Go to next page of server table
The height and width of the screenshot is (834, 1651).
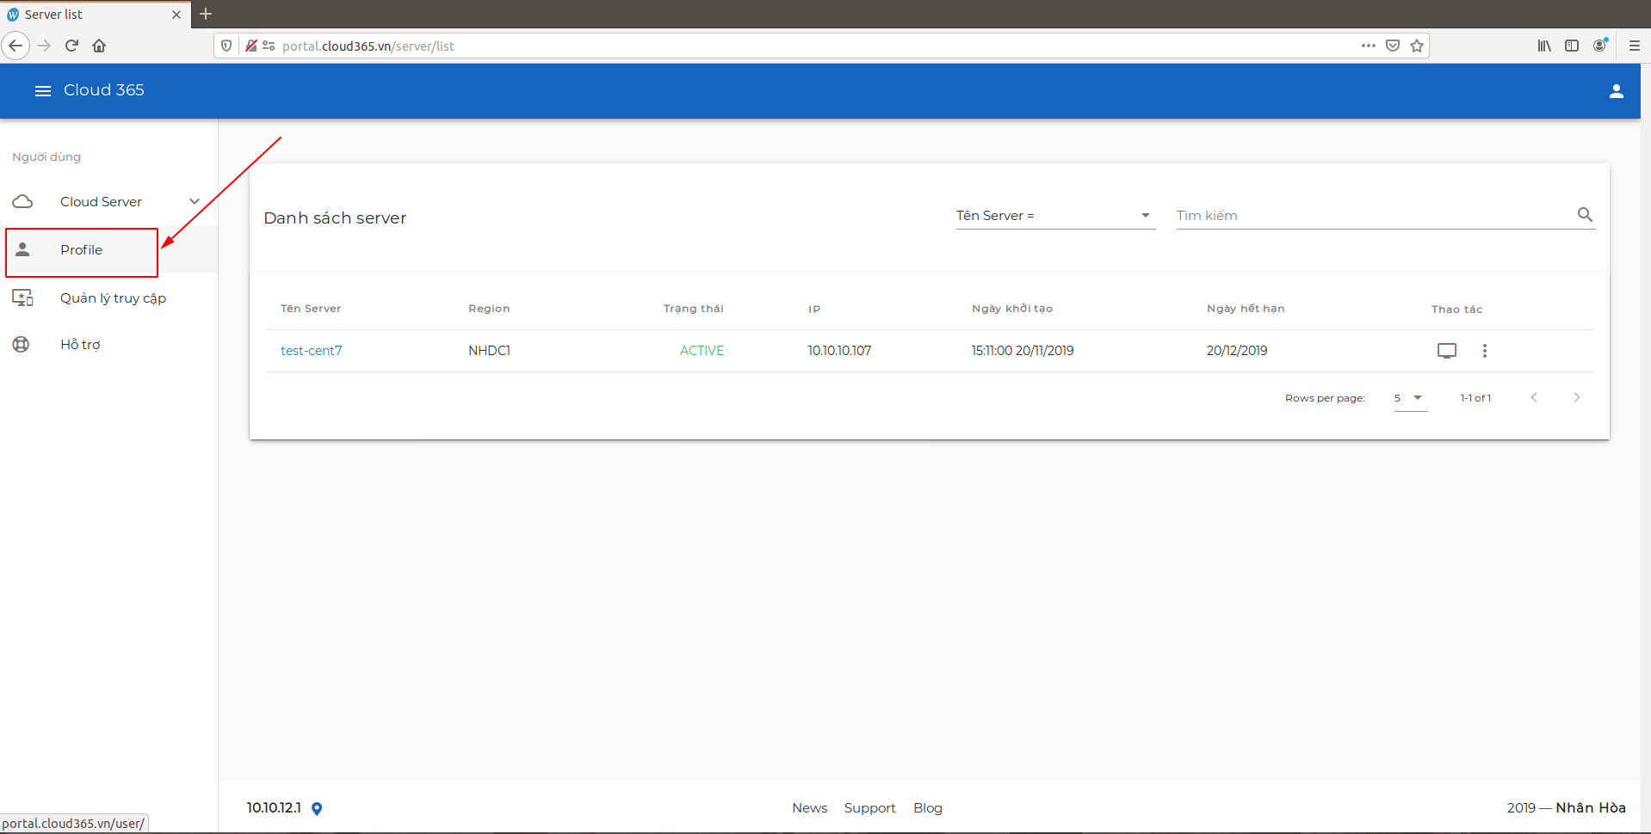[x=1577, y=397]
